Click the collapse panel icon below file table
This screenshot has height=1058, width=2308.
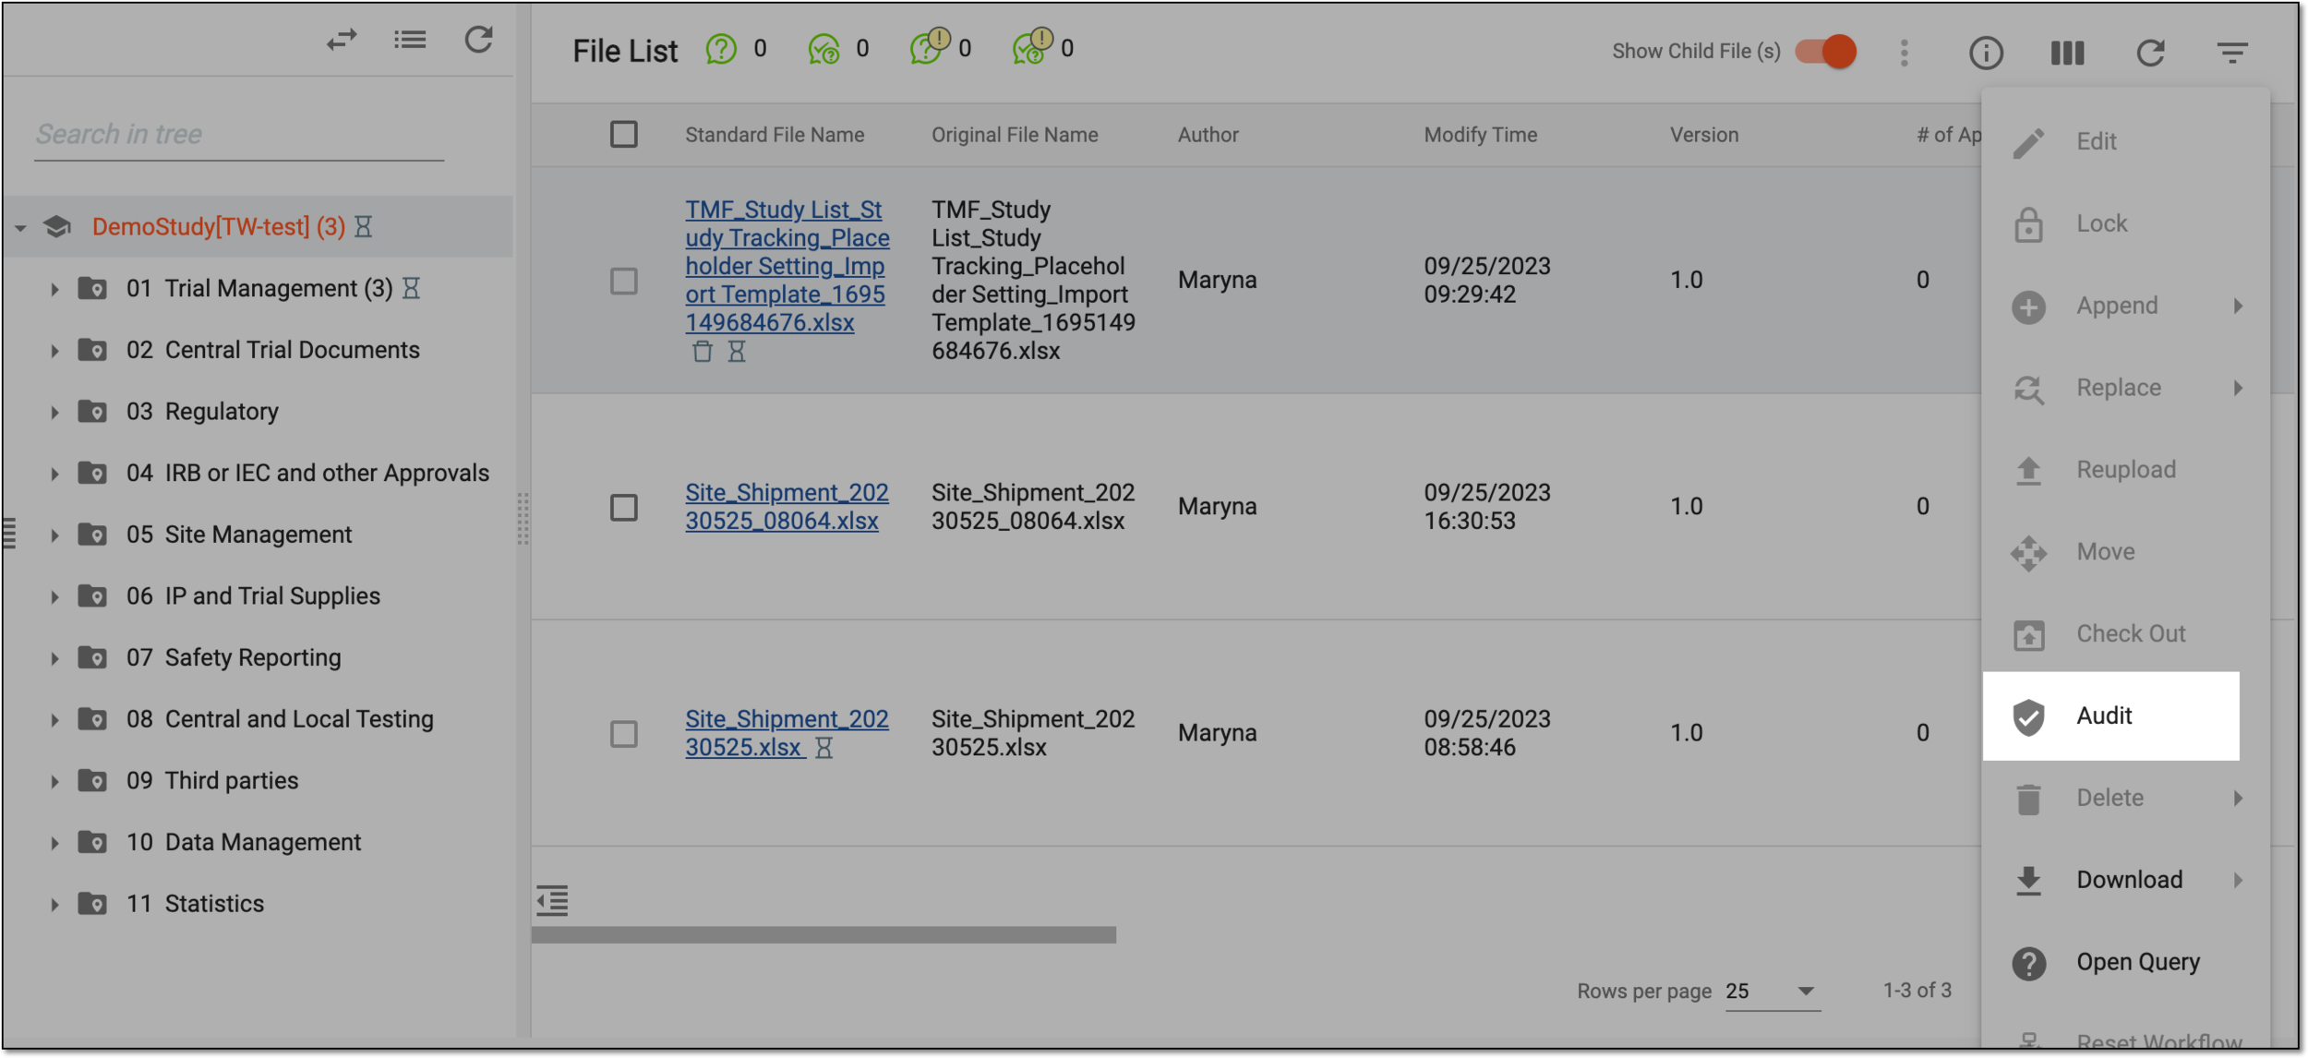click(553, 900)
